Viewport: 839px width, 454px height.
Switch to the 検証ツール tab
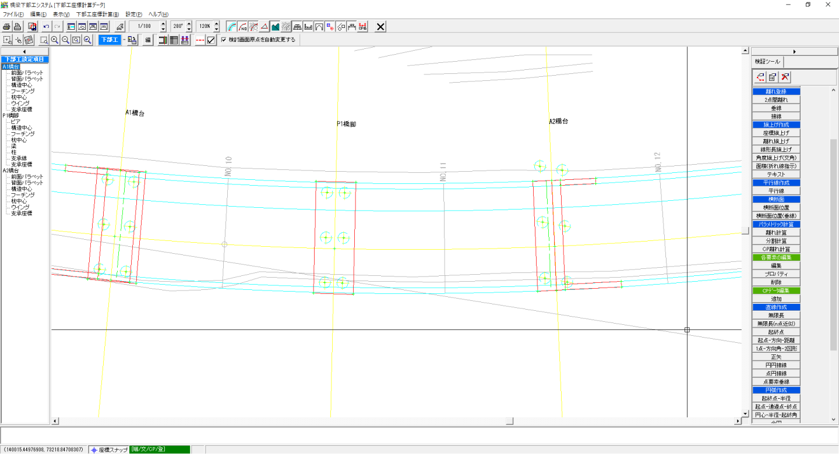pos(767,62)
